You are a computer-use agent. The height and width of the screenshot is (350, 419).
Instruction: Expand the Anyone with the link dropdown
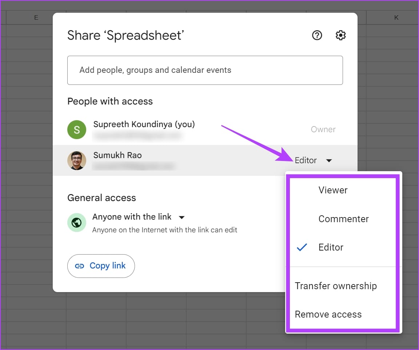(x=182, y=217)
